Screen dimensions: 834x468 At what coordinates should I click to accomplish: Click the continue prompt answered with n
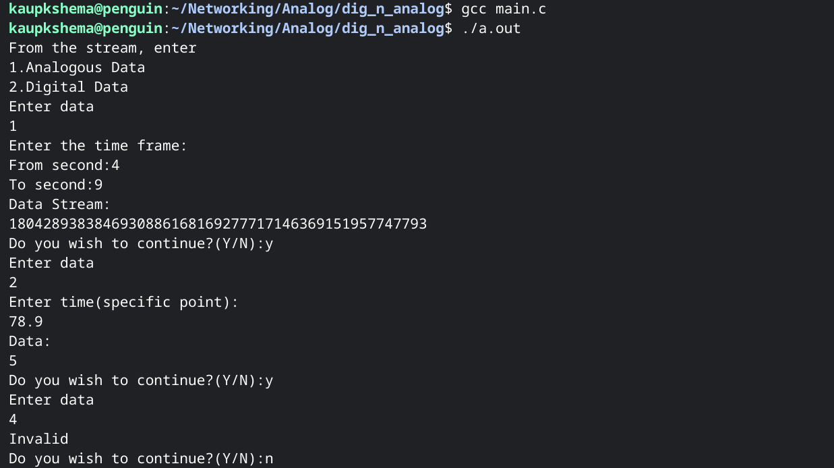click(x=141, y=459)
